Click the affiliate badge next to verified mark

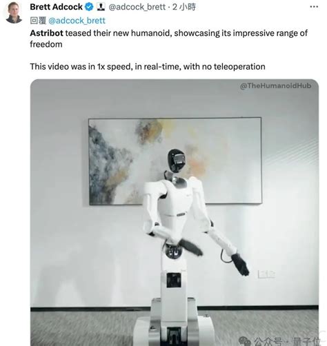(101, 7)
